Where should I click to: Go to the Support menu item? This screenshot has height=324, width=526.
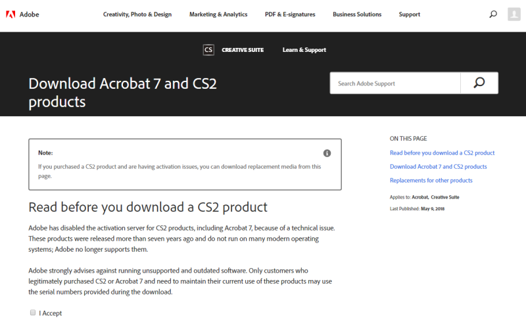click(x=409, y=14)
